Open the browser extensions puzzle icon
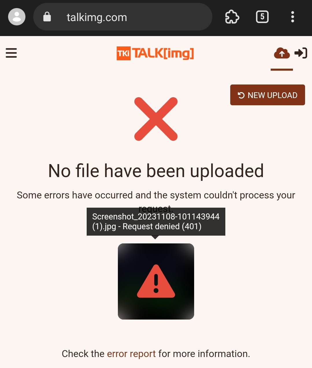Image resolution: width=312 pixels, height=368 pixels. pyautogui.click(x=232, y=17)
